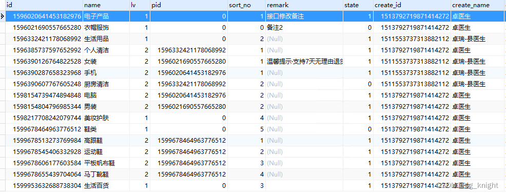Click the state column header
The image size is (506, 194).
[358, 5]
